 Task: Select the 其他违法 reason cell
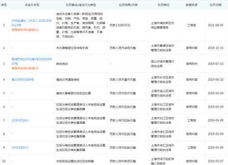[62, 64]
